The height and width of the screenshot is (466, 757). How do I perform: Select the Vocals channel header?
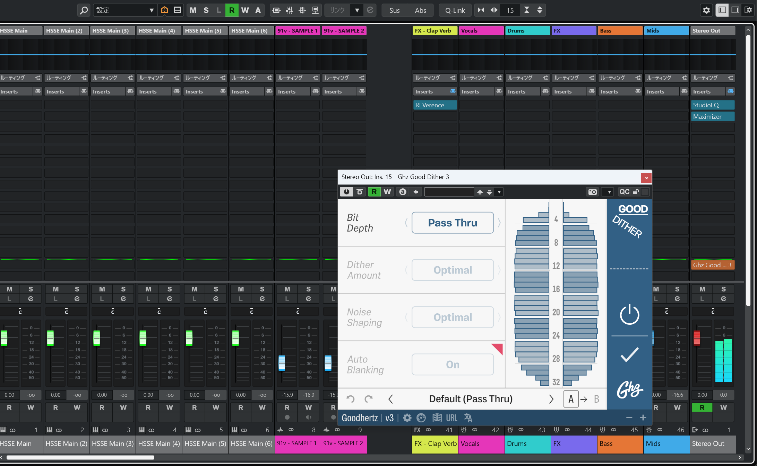point(481,31)
